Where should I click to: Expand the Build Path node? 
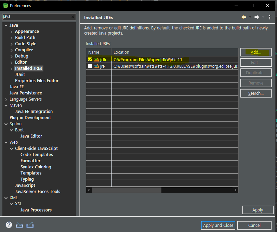(12, 38)
